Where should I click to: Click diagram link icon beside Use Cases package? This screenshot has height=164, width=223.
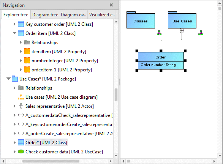tap(201, 33)
